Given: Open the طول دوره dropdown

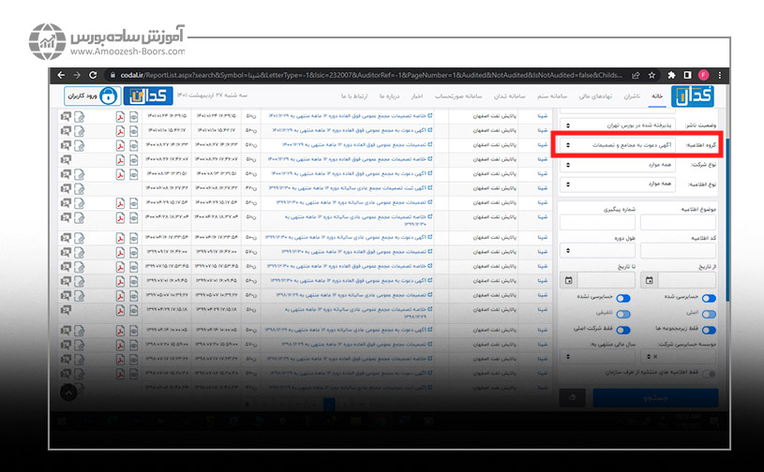Looking at the screenshot, I should (x=598, y=251).
